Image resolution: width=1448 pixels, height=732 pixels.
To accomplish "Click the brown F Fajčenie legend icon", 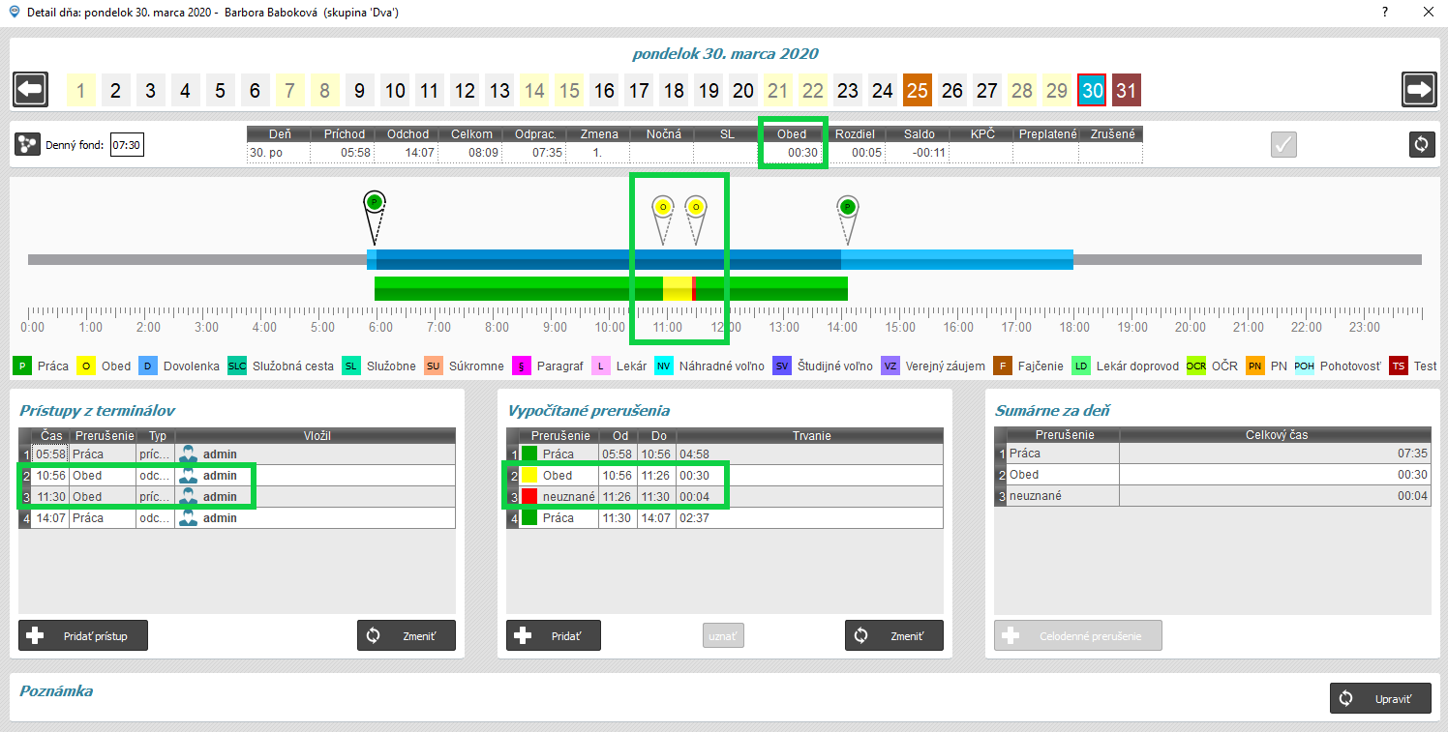I will (1004, 366).
